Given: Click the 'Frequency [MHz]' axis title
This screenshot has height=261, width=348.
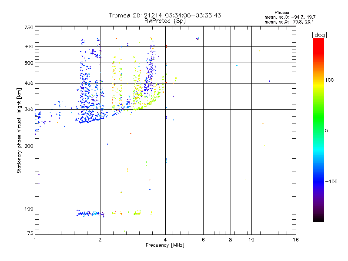Looking at the screenshot, I should tap(165, 245).
